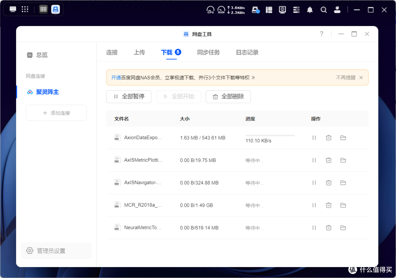Pause the MCR_R2018a download
The height and width of the screenshot is (278, 396).
pyautogui.click(x=314, y=205)
